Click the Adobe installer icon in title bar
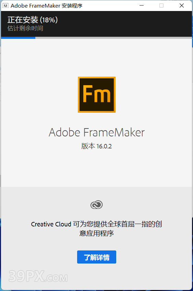Screen dimensions: 193x291 [x=5, y=5]
